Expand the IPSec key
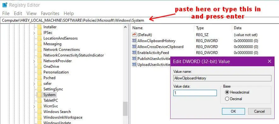 [x=34, y=33]
